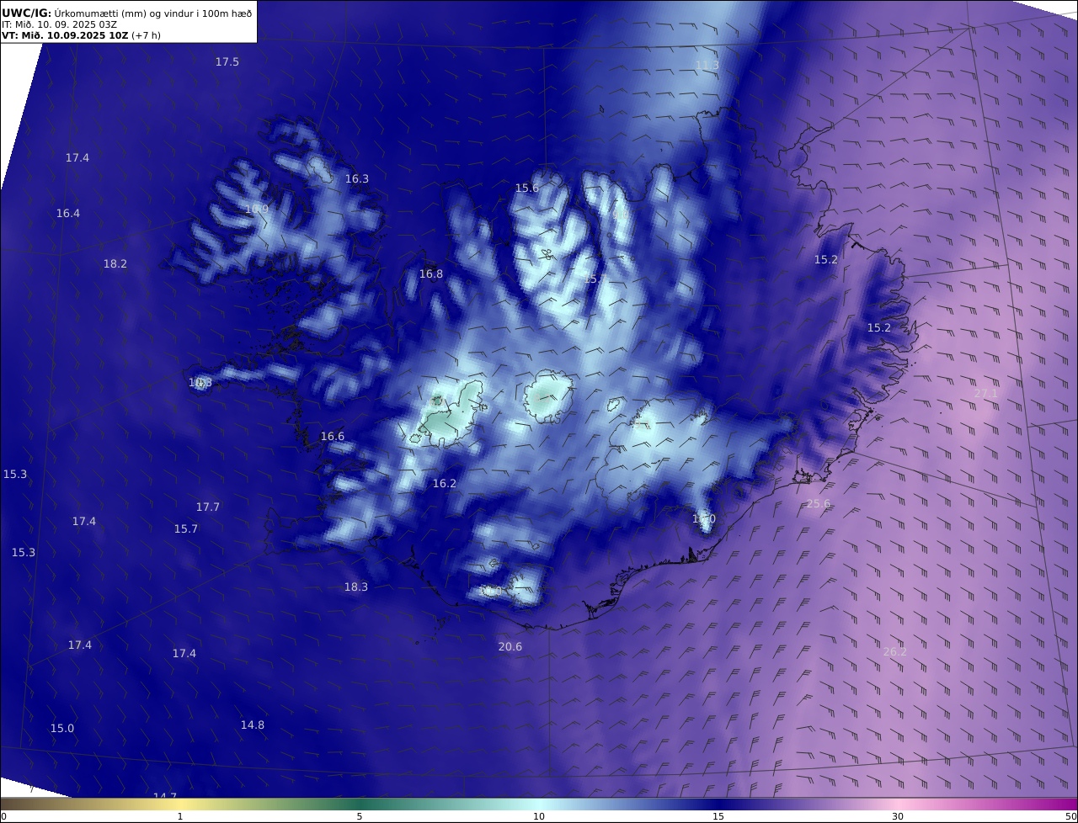Click the 15.0 value on the map
The height and width of the screenshot is (823, 1078).
62,729
